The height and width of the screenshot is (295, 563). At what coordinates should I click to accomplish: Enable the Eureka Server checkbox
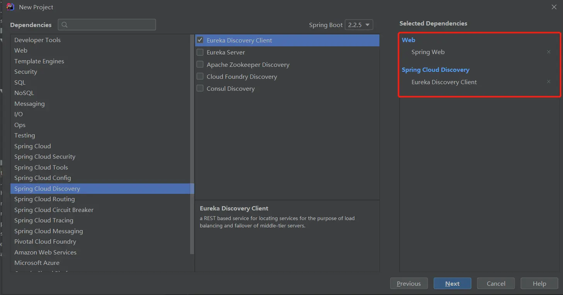point(200,52)
